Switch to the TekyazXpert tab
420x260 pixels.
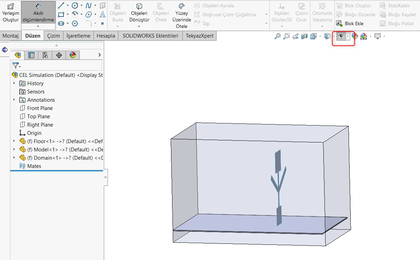point(200,36)
